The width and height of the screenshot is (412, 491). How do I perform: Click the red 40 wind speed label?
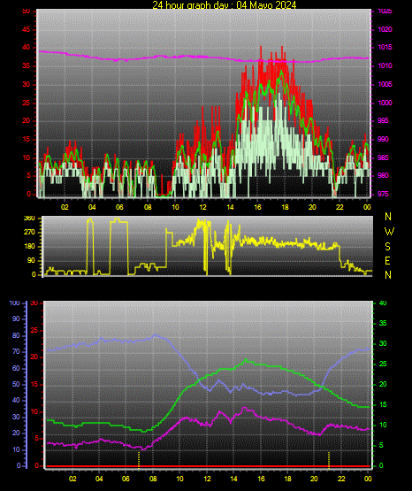(26, 47)
